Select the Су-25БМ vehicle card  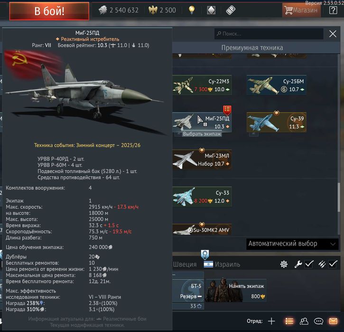(x=277, y=85)
